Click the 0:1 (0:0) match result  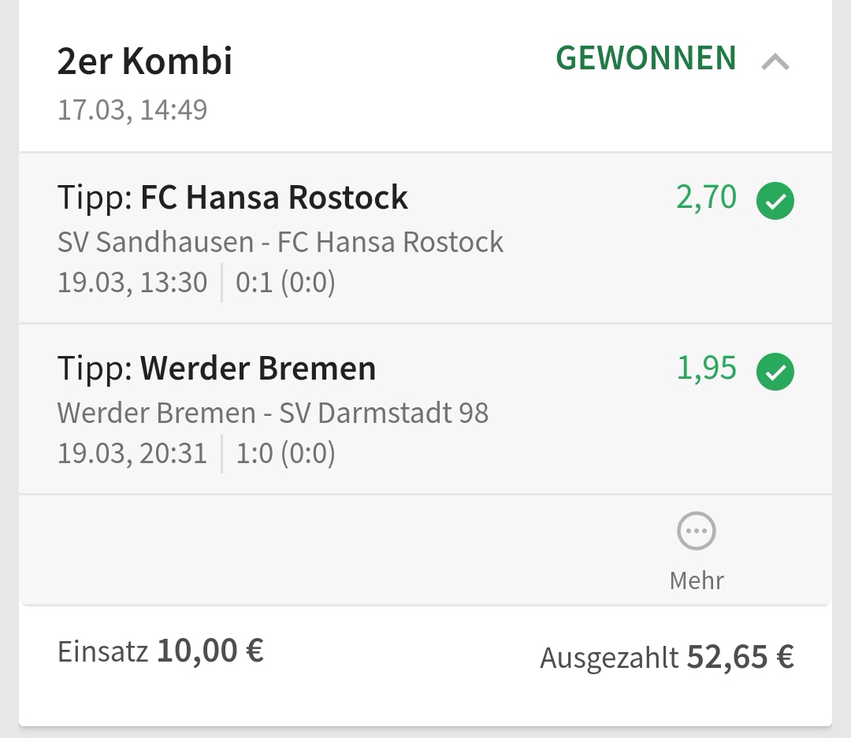tap(285, 282)
